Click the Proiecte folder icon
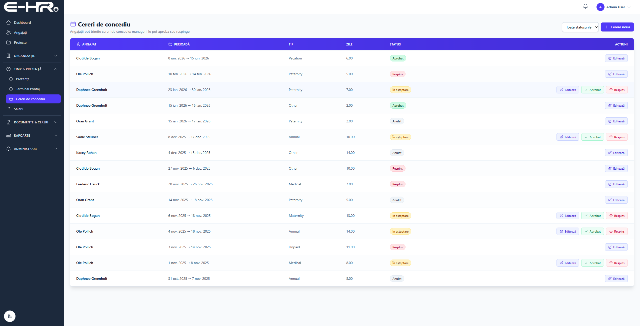 8,42
